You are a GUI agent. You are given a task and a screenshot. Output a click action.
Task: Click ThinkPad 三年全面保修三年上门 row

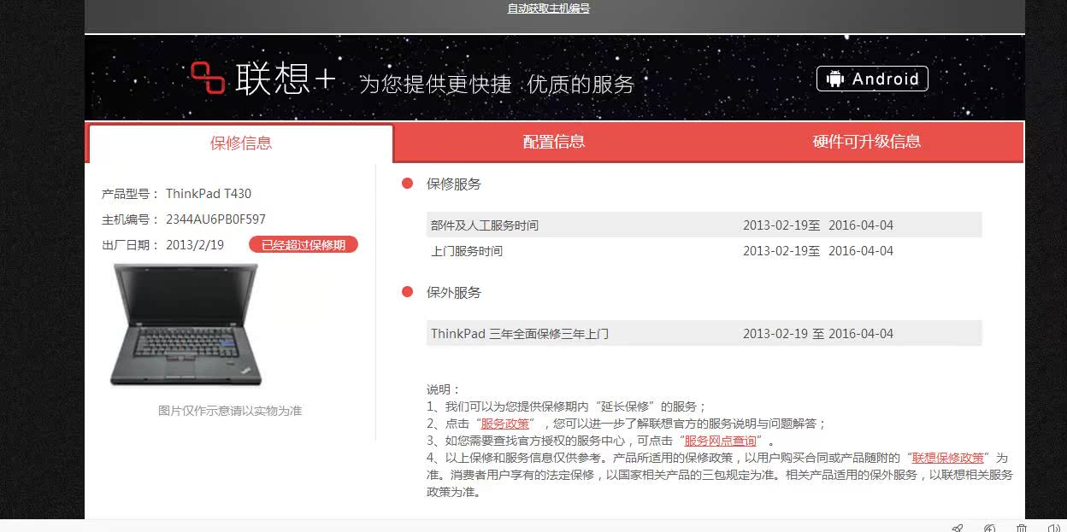point(704,333)
